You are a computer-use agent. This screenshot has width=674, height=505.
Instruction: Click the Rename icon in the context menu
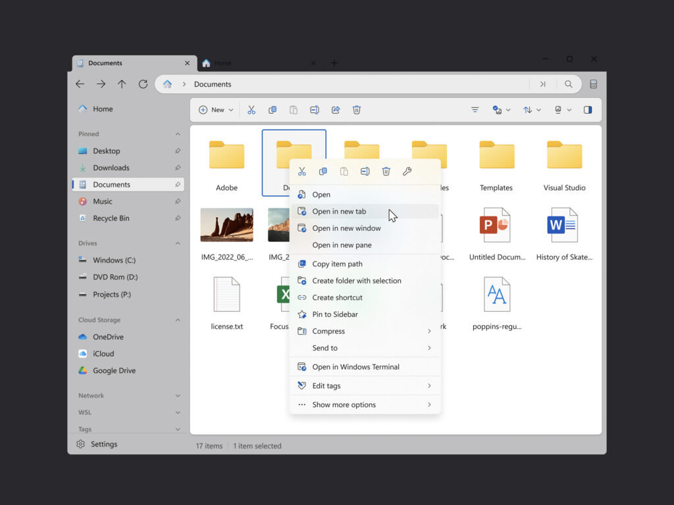click(365, 172)
